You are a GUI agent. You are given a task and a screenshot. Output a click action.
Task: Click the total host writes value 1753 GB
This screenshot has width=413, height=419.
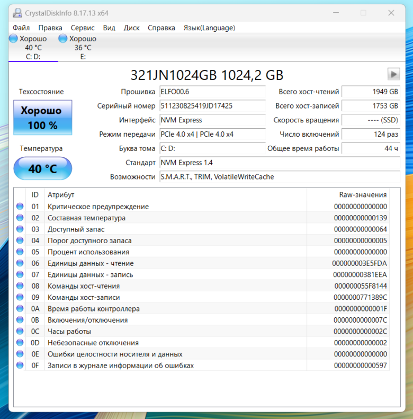(x=371, y=106)
